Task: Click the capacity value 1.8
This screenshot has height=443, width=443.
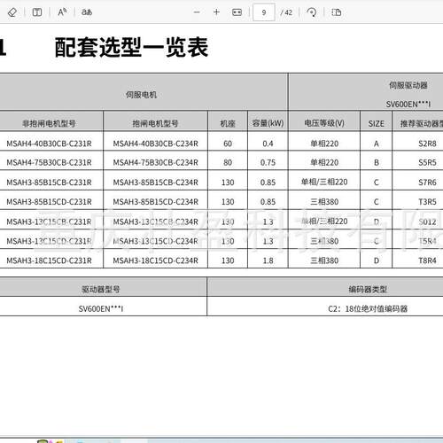Action: point(268,260)
